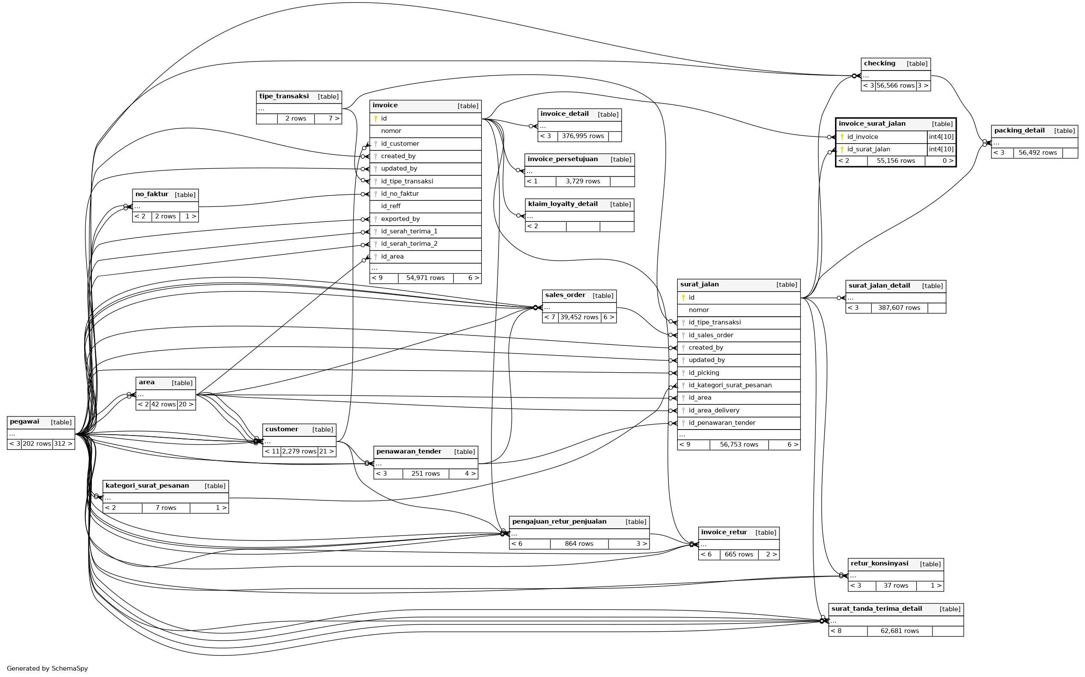Click the Generated by SchemaSpy footer text
Viewport: 1085px width, 677px height.
[x=47, y=668]
